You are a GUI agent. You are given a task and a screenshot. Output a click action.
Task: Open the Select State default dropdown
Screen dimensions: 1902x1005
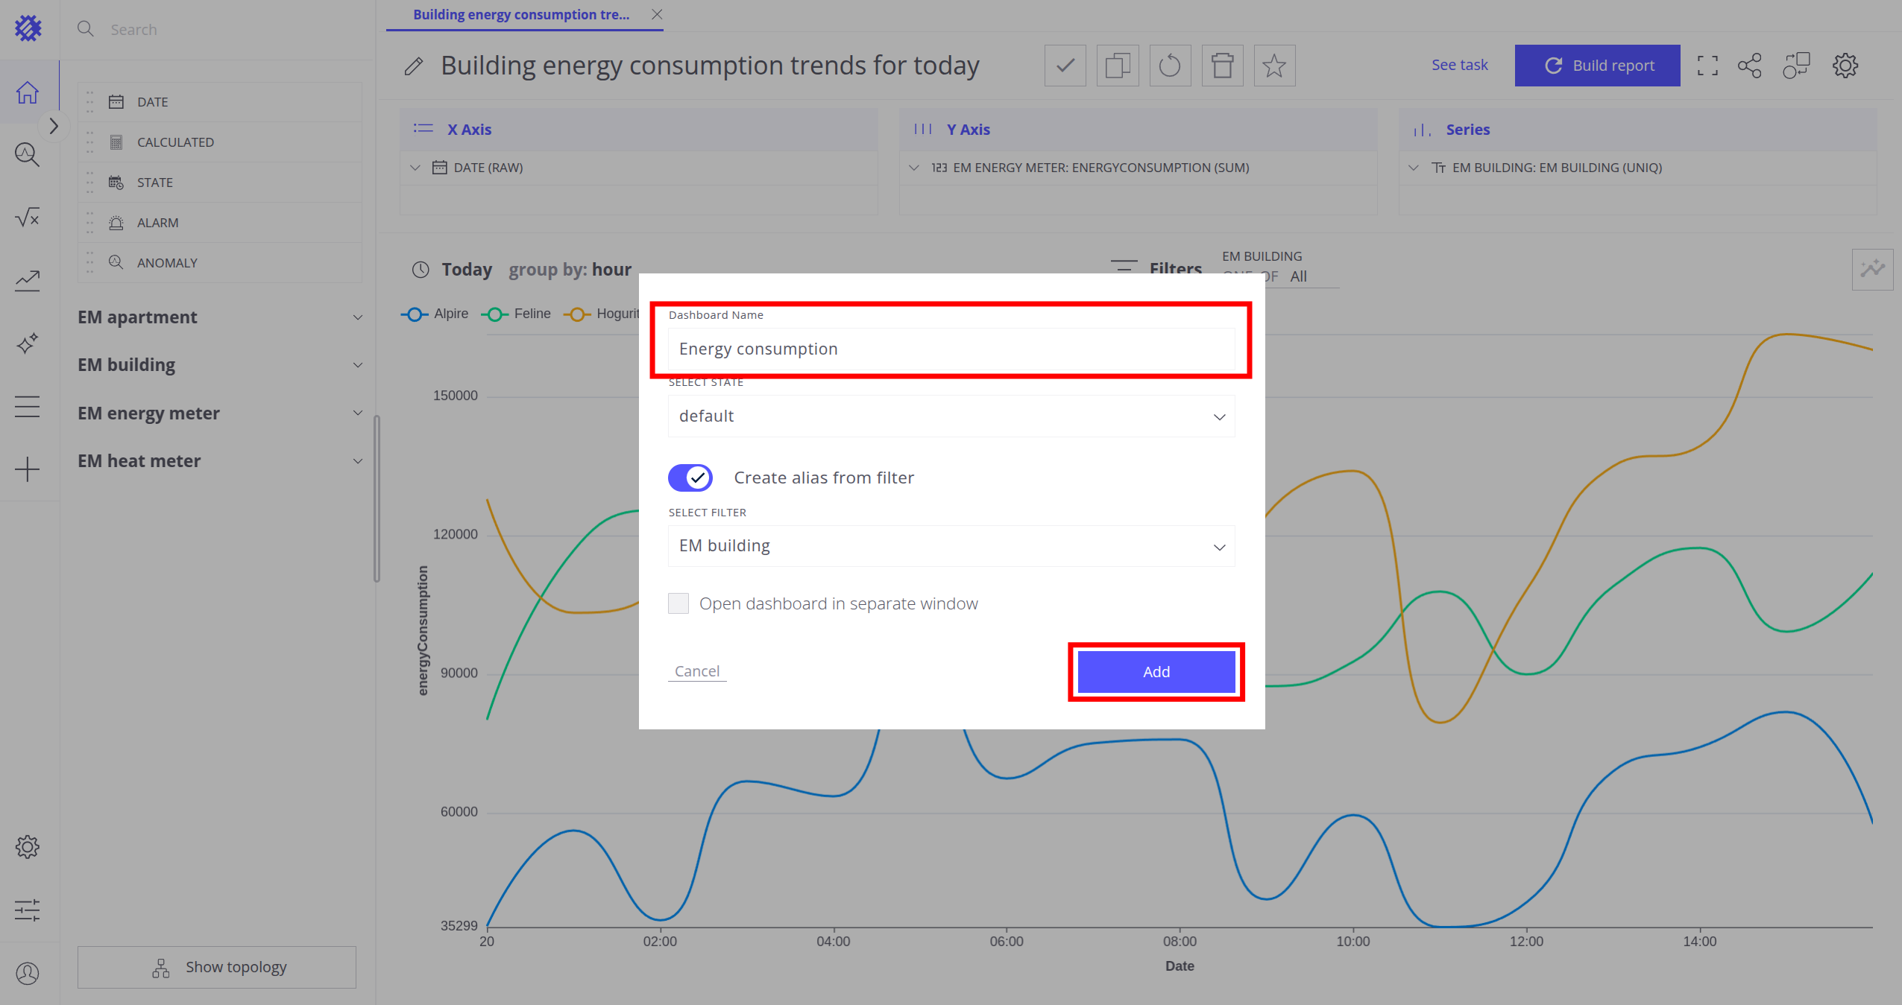(x=951, y=416)
